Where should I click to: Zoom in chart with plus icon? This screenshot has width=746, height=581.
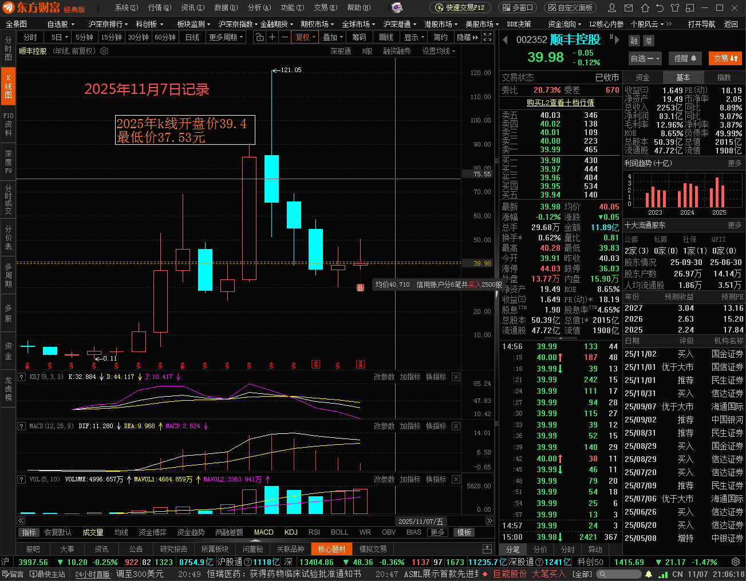click(273, 37)
